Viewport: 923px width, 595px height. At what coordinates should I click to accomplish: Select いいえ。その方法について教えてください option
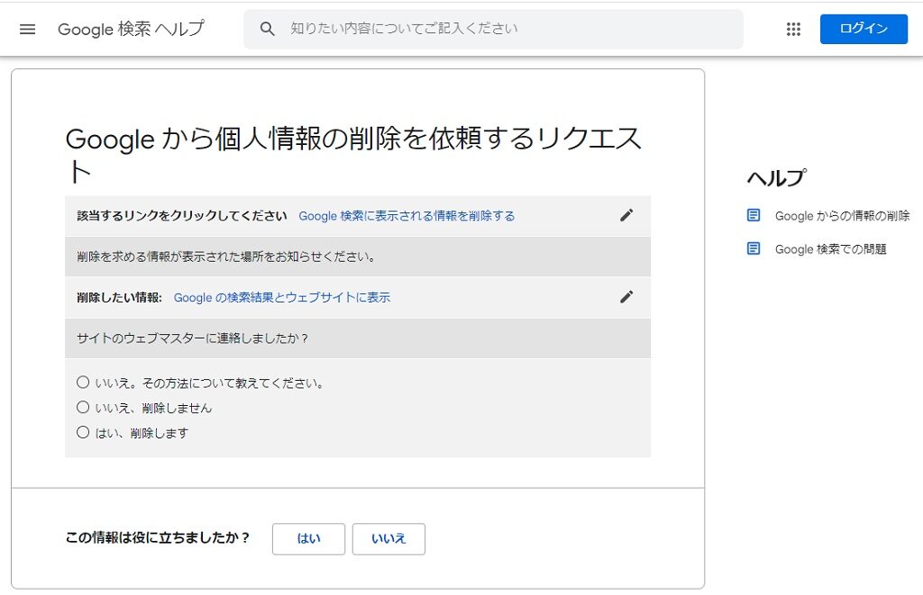pos(83,383)
